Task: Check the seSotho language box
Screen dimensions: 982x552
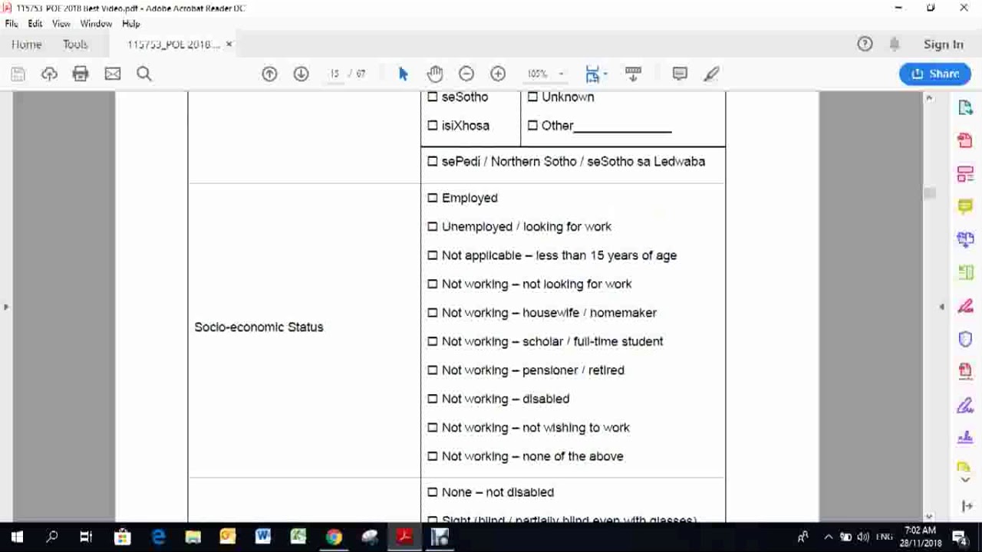Action: pyautogui.click(x=433, y=97)
